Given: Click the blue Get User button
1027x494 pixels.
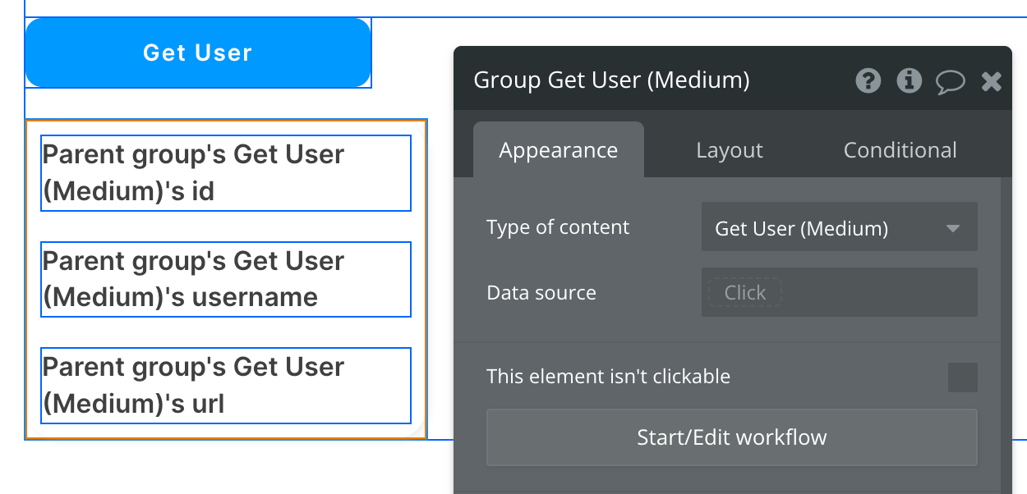Looking at the screenshot, I should pos(198,53).
